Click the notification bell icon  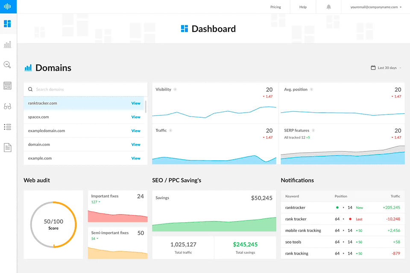point(329,7)
